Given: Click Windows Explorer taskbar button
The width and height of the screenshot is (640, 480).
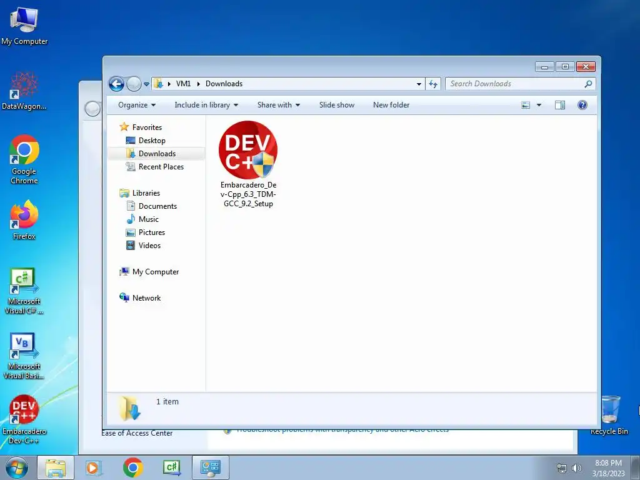Looking at the screenshot, I should (x=56, y=467).
